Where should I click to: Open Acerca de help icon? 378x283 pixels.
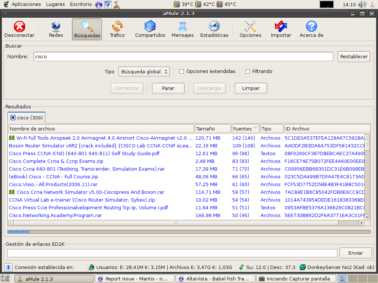(311, 29)
